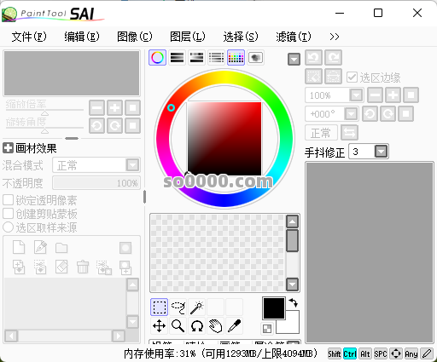Click reset zoom button beside 100%
The width and height of the screenshot is (437, 362).
411,95
